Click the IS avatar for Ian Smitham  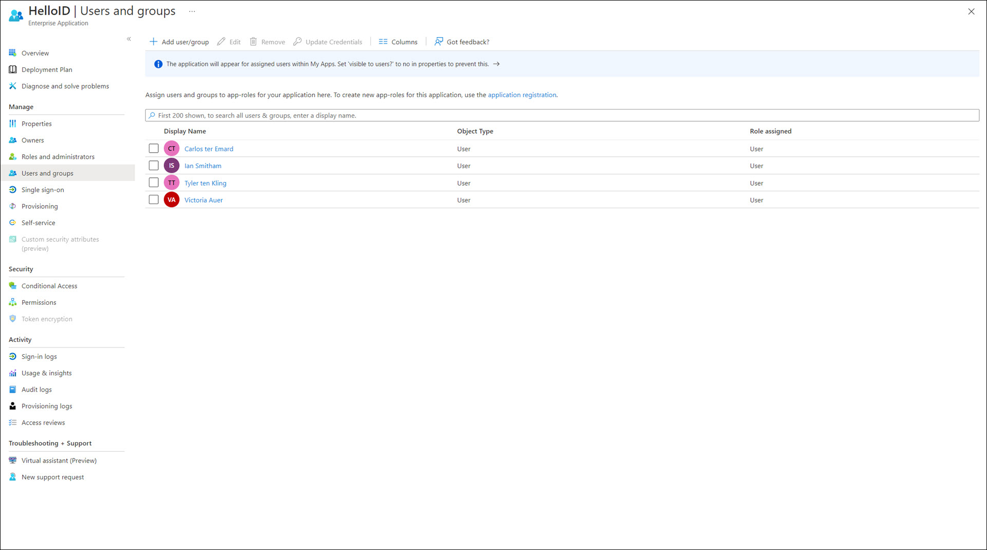click(172, 166)
